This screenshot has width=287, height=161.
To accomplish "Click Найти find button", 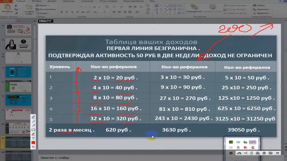I will pyautogui.click(x=259, y=5).
